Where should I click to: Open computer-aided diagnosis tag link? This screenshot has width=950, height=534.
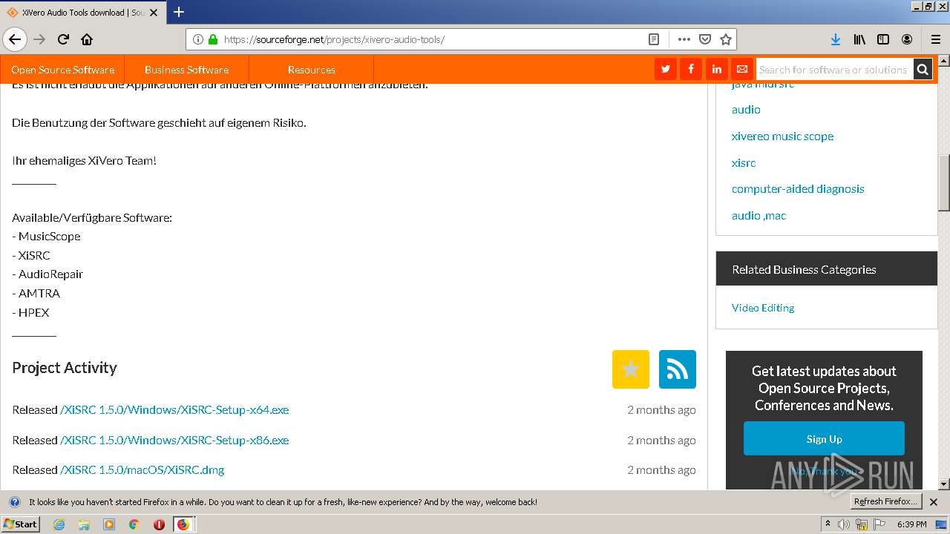[798, 188]
